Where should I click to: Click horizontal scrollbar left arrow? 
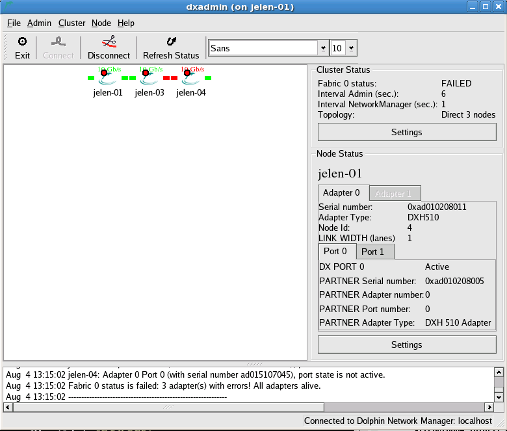8,408
